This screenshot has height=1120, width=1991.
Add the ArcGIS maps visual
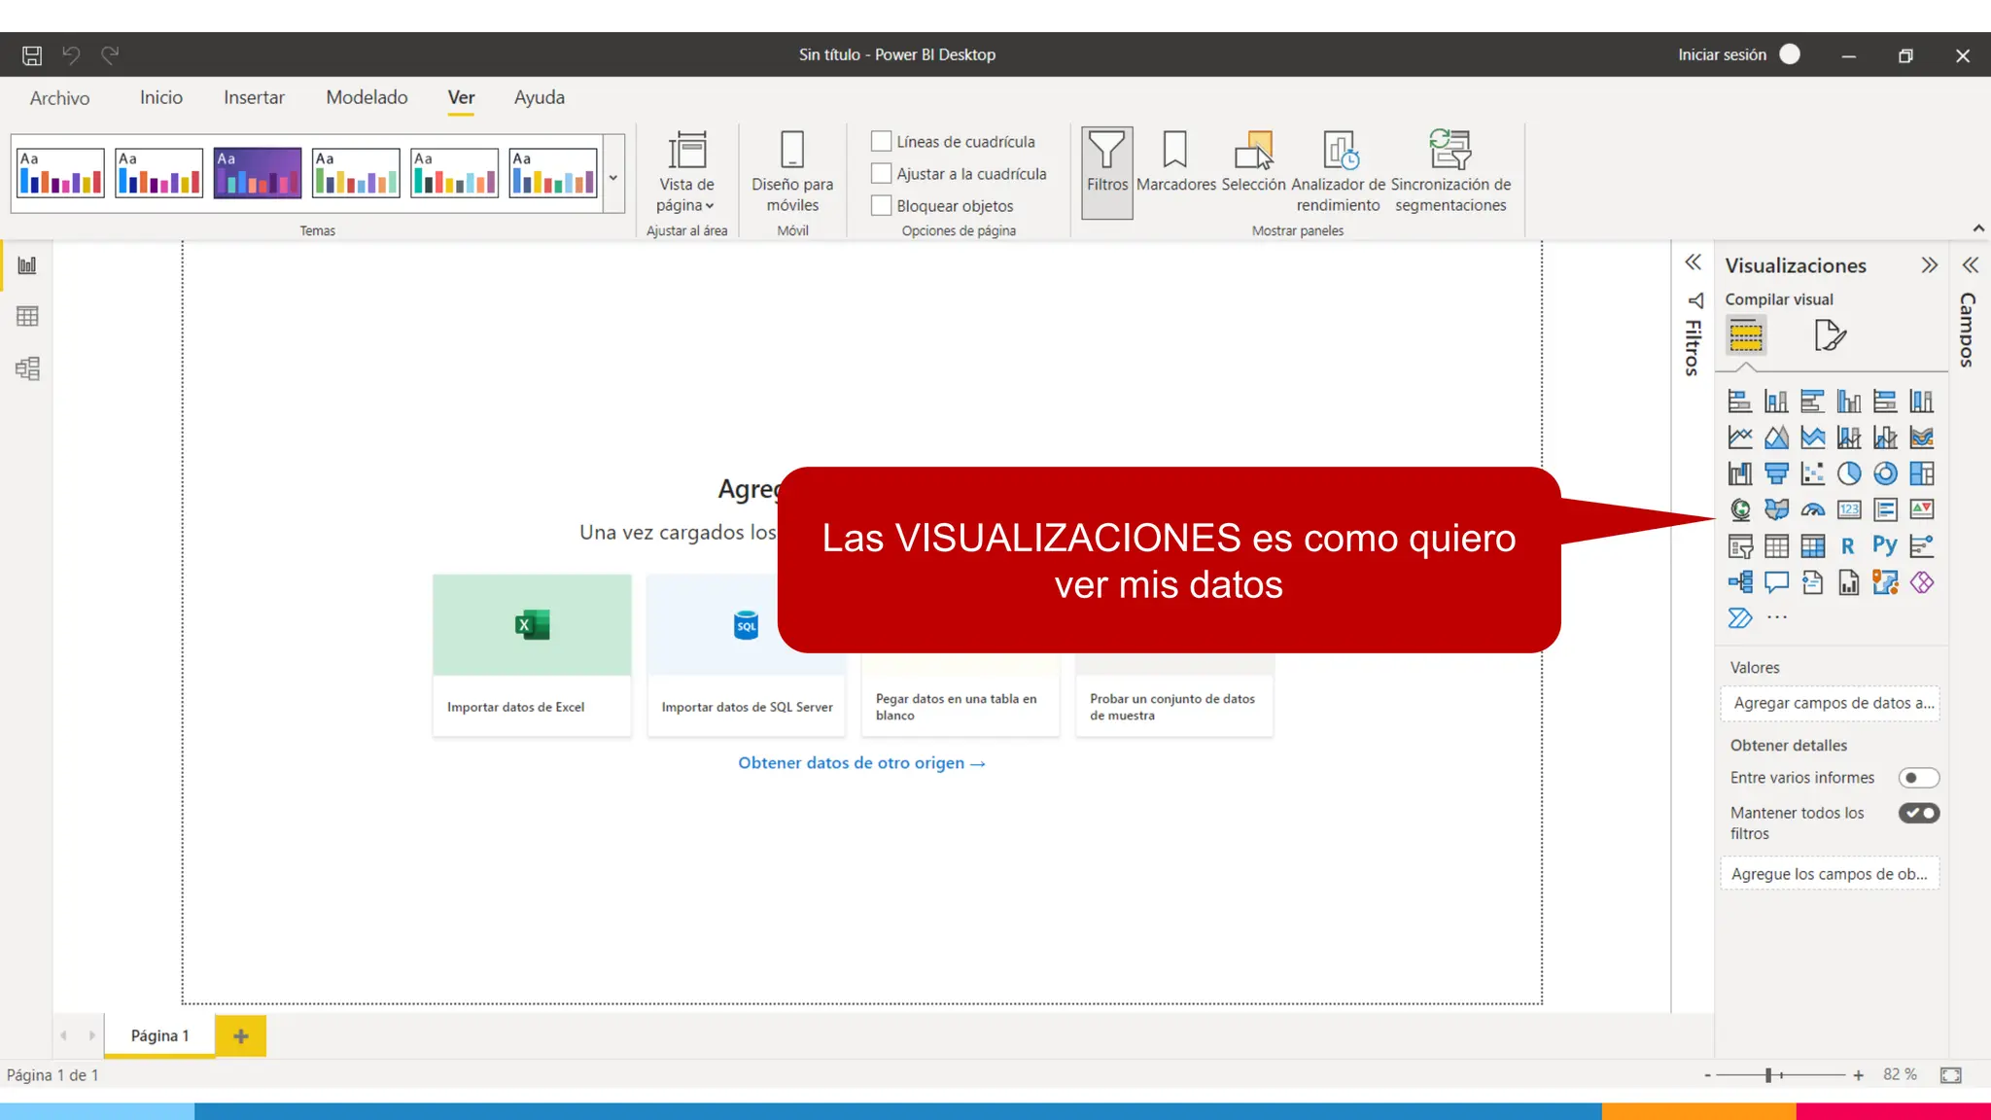pyautogui.click(x=1885, y=582)
